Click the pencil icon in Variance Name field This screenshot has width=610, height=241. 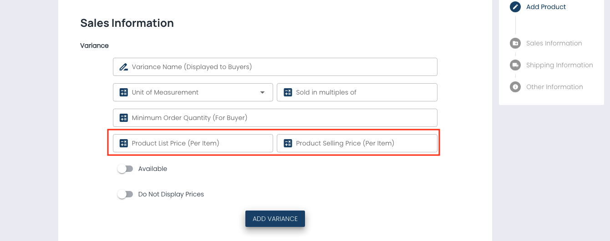click(x=123, y=67)
